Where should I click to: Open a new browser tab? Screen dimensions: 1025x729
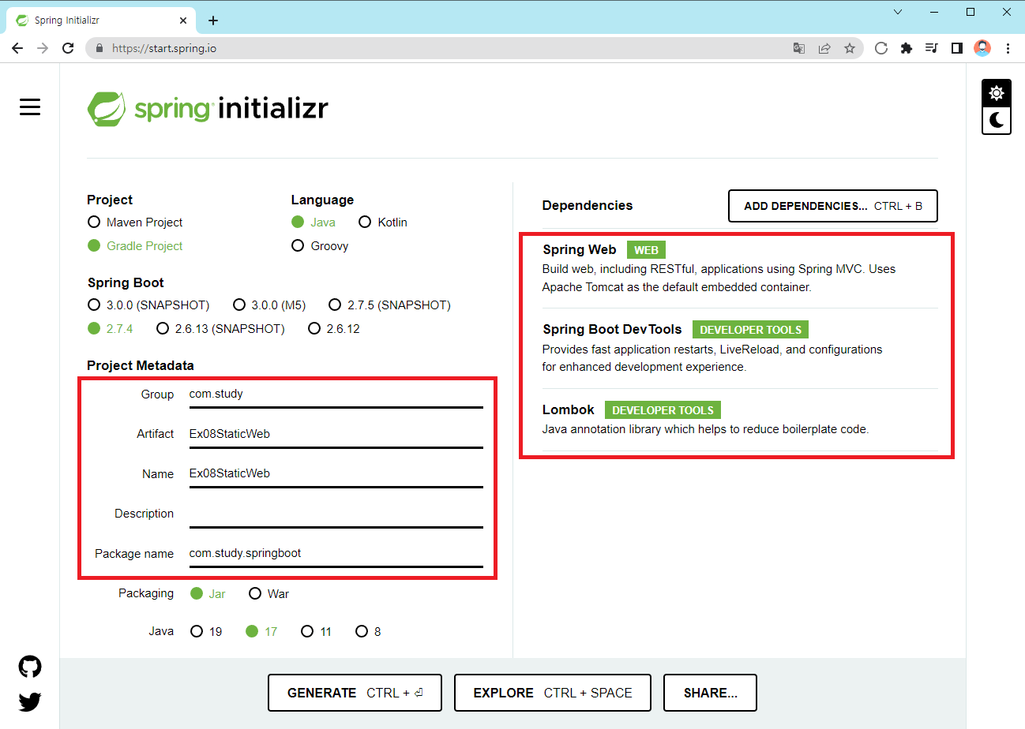click(212, 21)
